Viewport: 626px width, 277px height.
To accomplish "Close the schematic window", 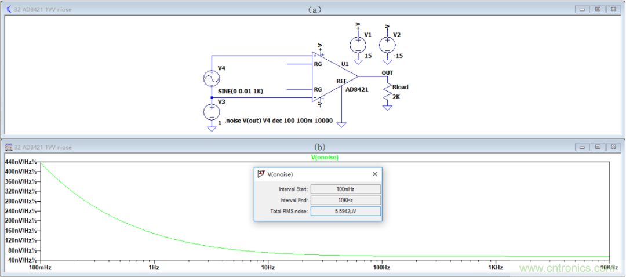I will 613,9.
